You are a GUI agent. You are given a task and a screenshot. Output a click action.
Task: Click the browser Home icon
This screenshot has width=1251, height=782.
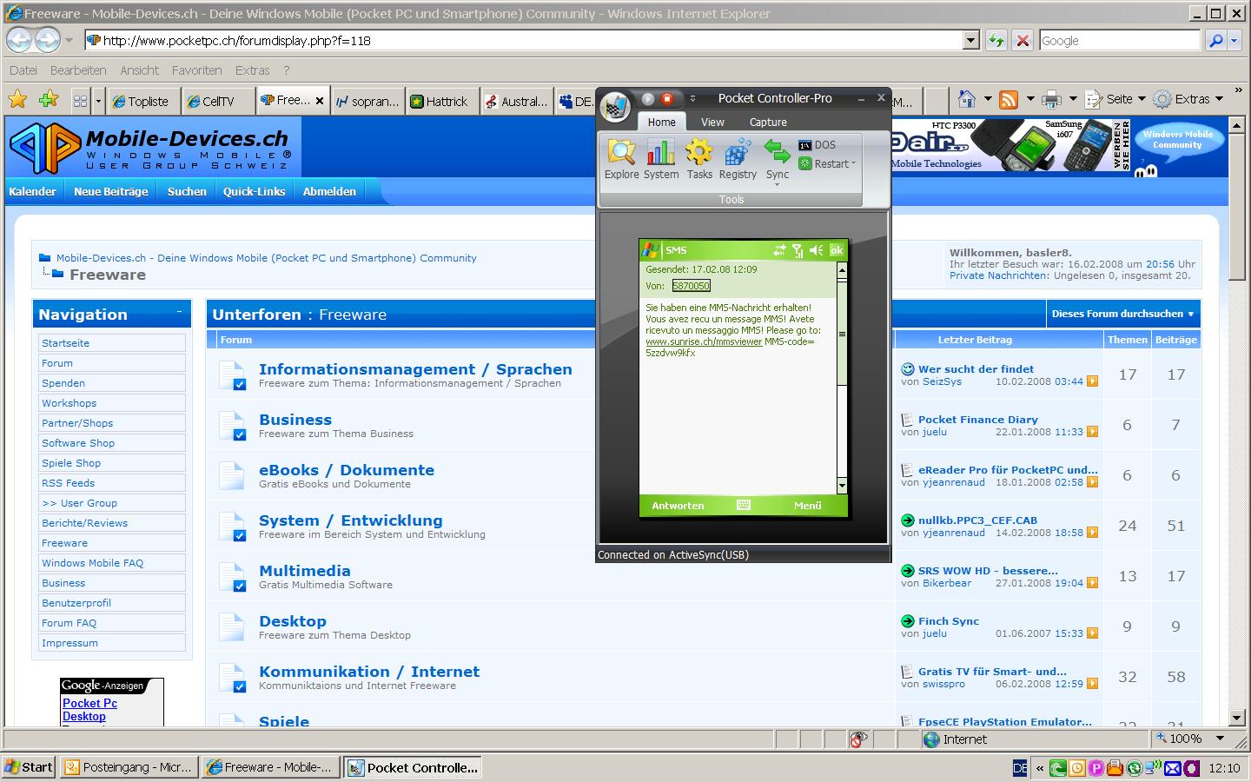966,99
